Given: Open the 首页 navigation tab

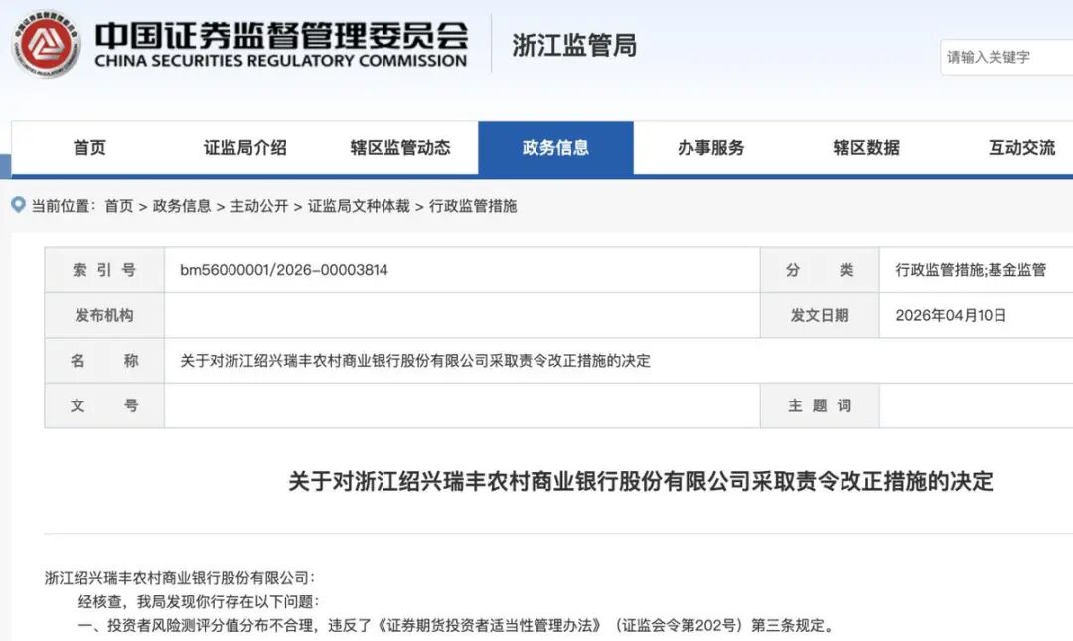Looking at the screenshot, I should click(x=89, y=146).
